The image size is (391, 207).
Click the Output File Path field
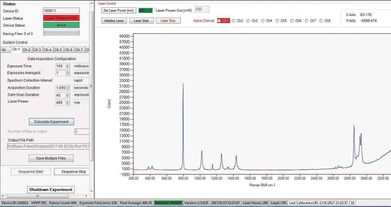pyautogui.click(x=48, y=146)
